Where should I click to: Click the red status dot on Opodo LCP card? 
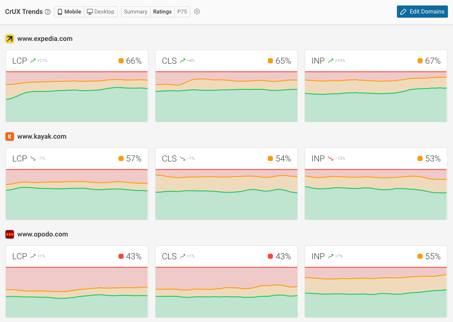121,256
